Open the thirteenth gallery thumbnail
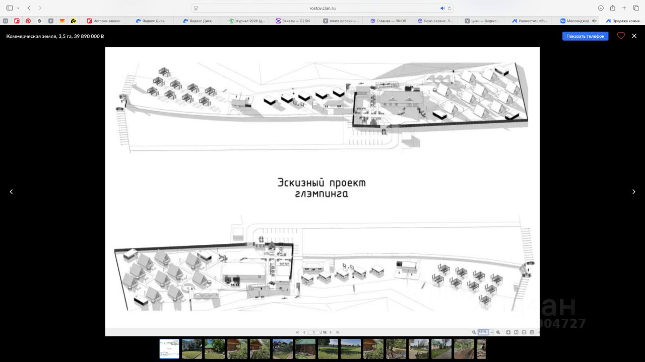 [x=441, y=349]
